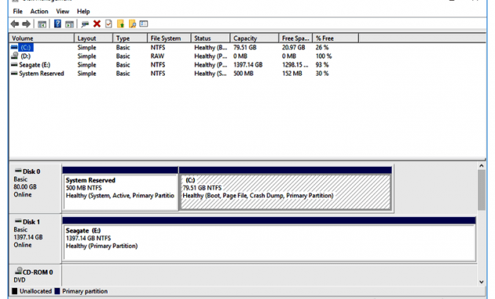Click the 93 % free cell
The width and height of the screenshot is (495, 299).
click(322, 65)
